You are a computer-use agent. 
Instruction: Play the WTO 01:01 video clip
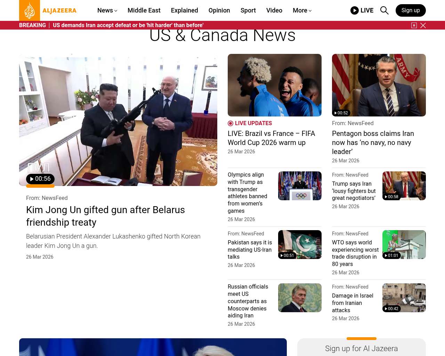coord(391,256)
